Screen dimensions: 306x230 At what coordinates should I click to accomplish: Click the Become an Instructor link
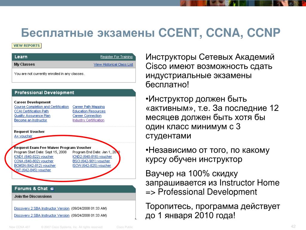coord(31,120)
